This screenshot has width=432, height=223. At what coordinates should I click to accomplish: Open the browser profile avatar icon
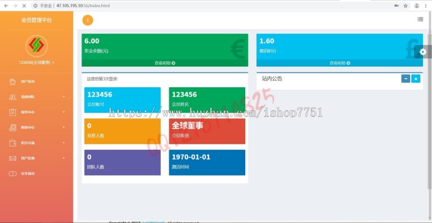point(417,5)
